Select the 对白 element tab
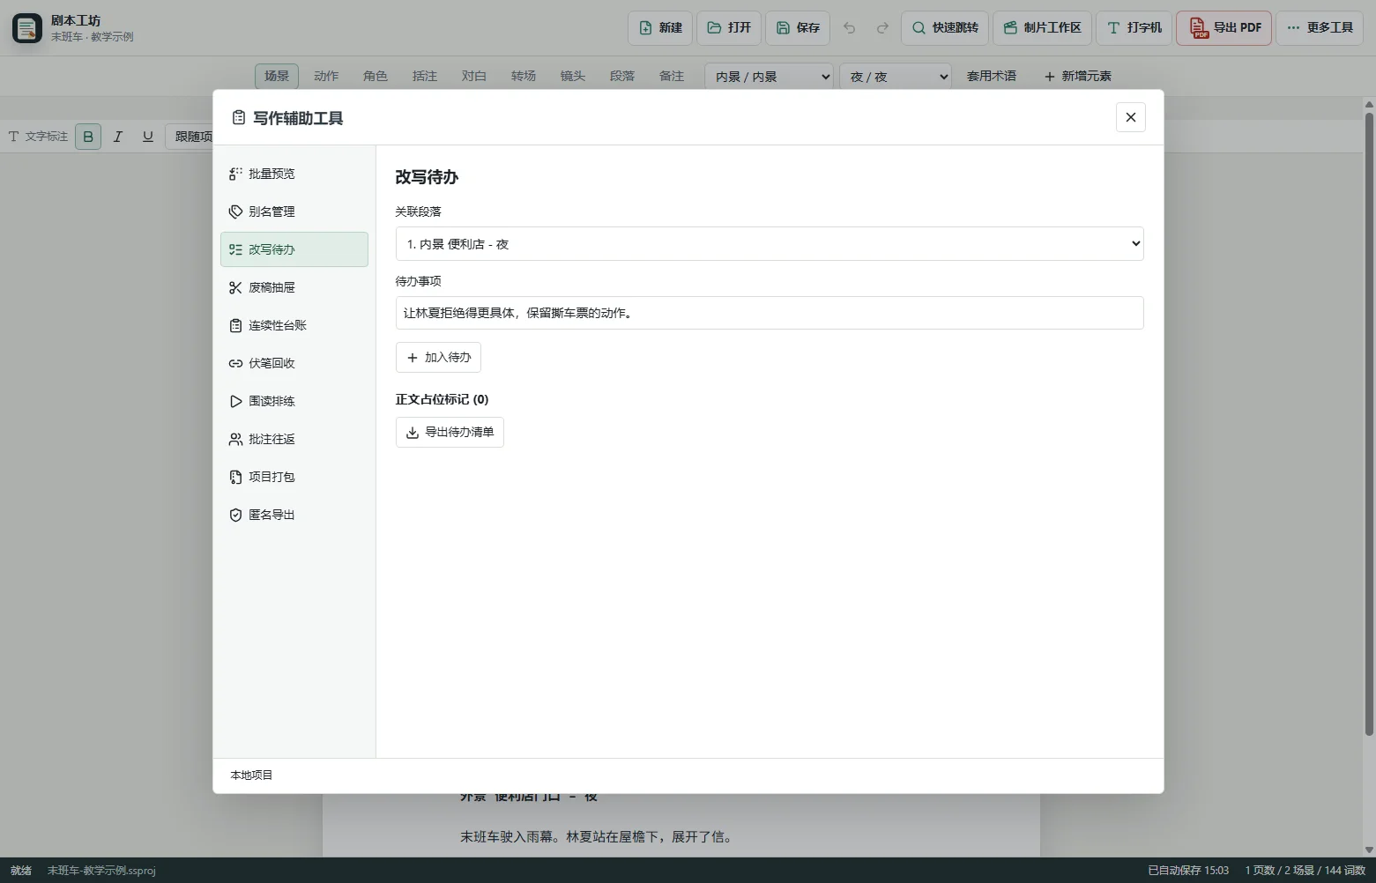The width and height of the screenshot is (1376, 883). (x=474, y=77)
